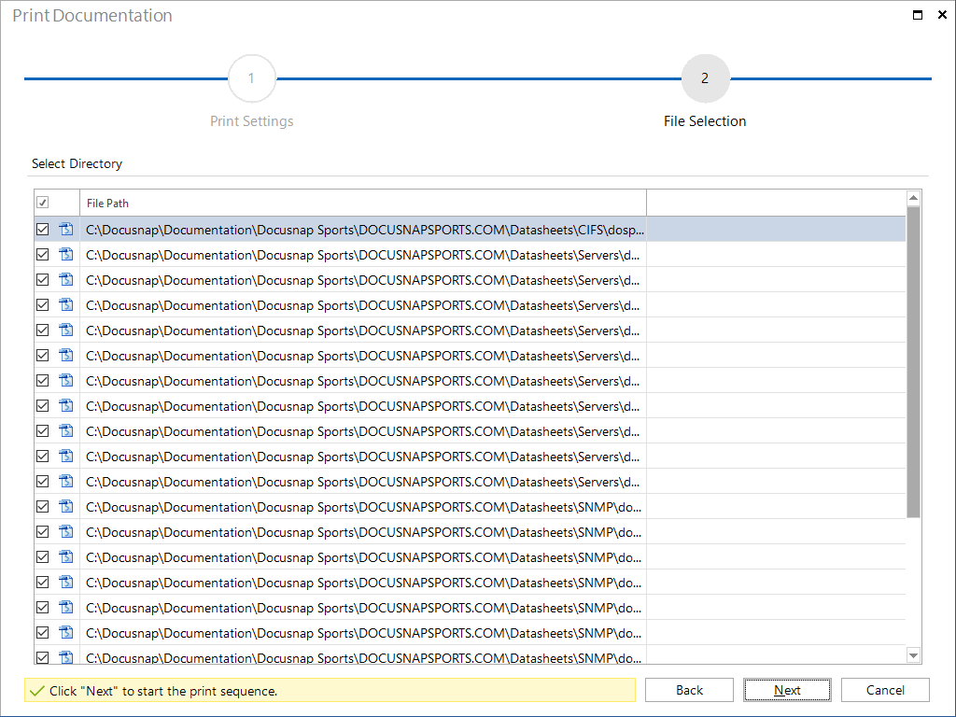Uncheck the third SNMP datasheet row checkbox

coord(43,556)
